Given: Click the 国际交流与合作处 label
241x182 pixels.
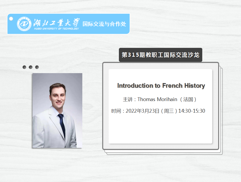Looking at the screenshot, I should click(x=104, y=24).
